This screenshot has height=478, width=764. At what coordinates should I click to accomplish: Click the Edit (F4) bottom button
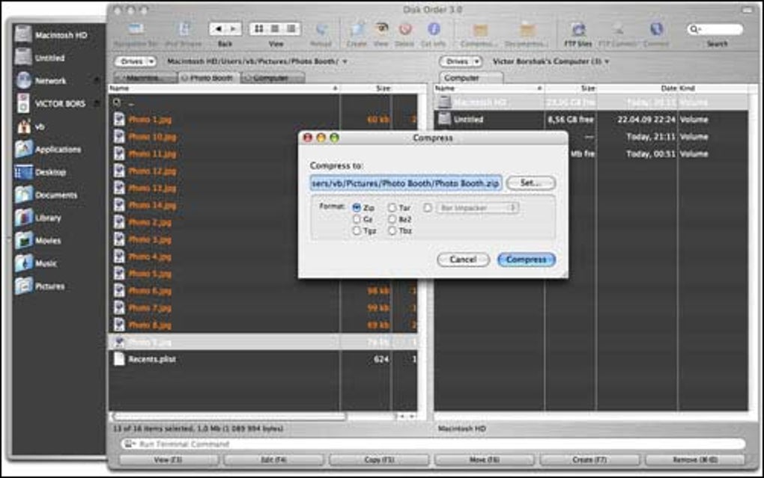coord(274,459)
